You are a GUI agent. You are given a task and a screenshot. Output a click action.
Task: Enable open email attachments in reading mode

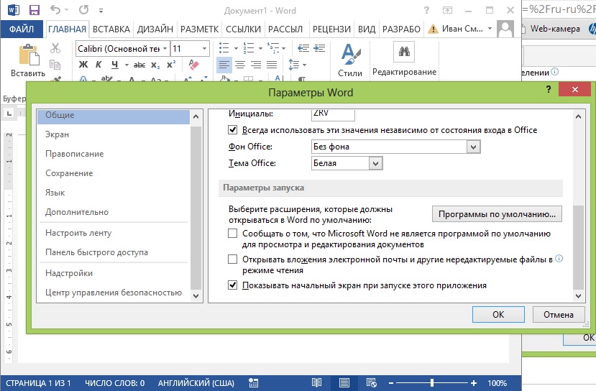[x=233, y=259]
